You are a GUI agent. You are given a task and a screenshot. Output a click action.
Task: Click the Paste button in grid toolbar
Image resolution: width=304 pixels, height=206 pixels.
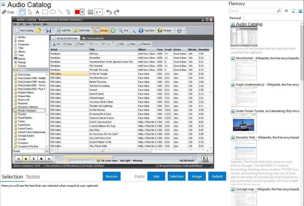[79, 44]
